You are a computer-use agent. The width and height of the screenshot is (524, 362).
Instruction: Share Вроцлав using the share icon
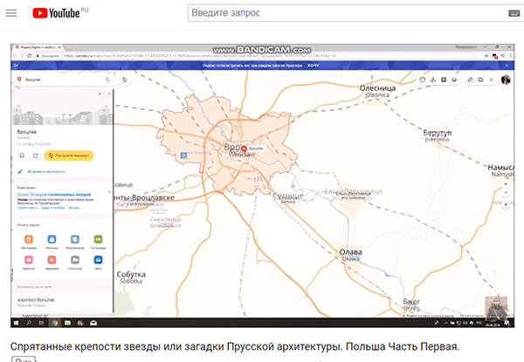click(x=35, y=156)
